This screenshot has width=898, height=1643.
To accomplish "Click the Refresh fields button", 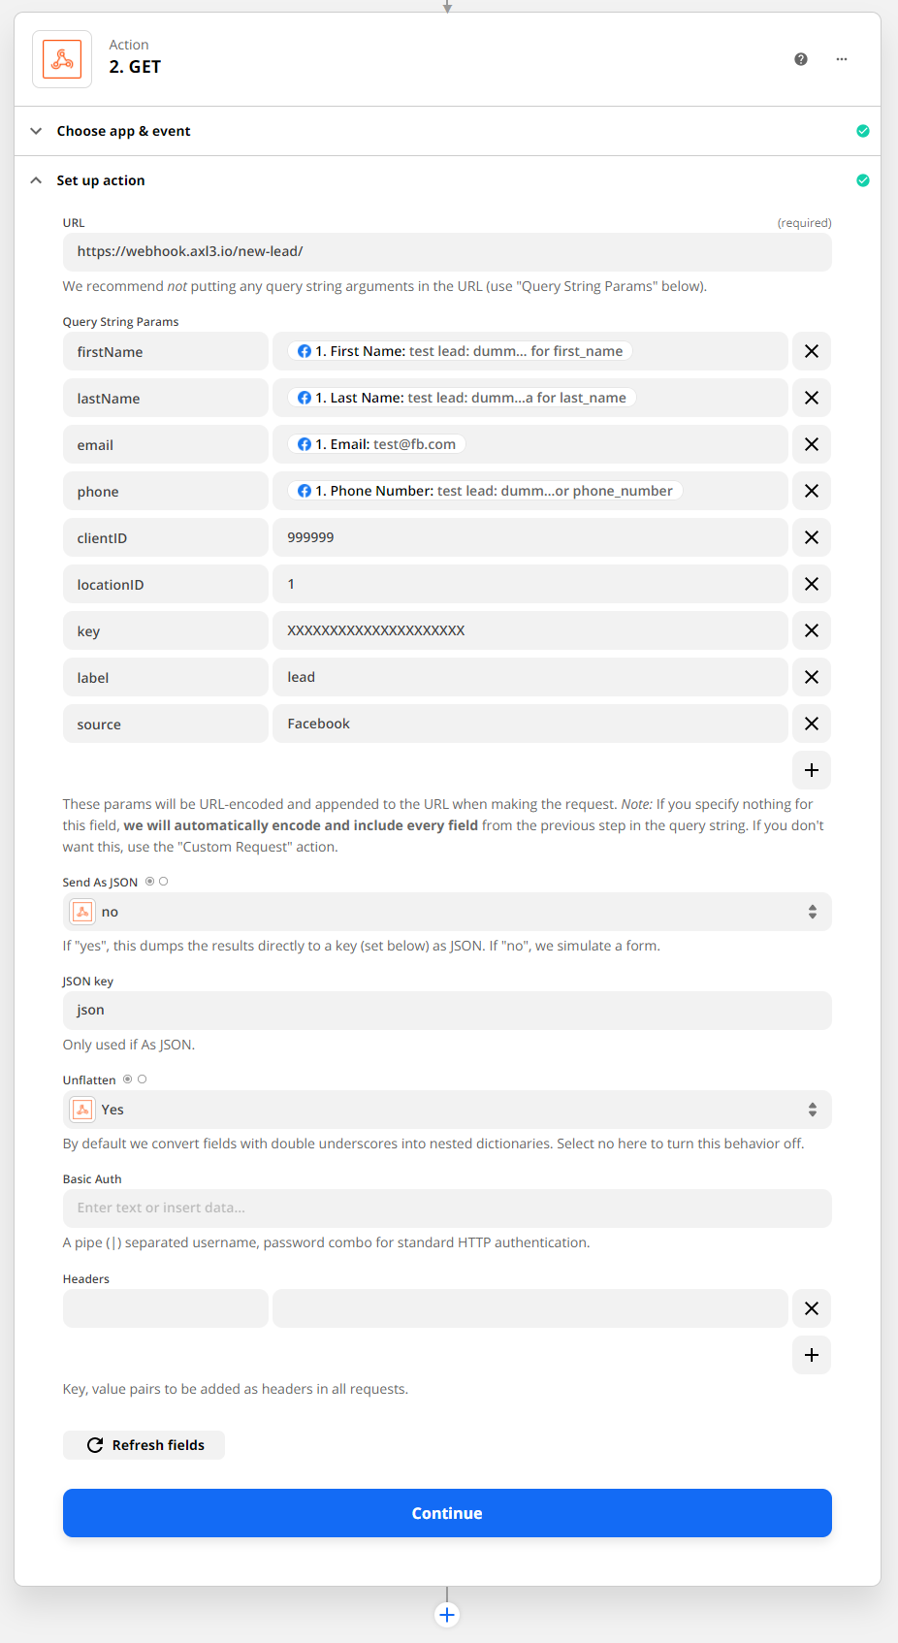I will [x=144, y=1445].
